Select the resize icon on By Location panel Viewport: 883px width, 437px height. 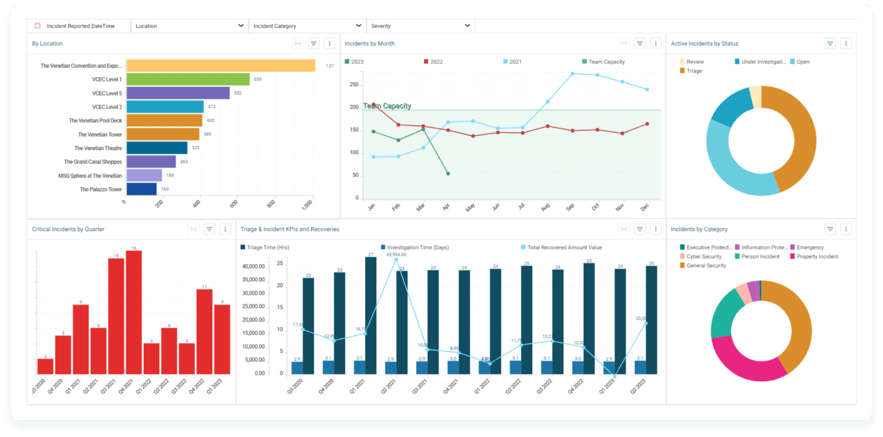coord(297,43)
